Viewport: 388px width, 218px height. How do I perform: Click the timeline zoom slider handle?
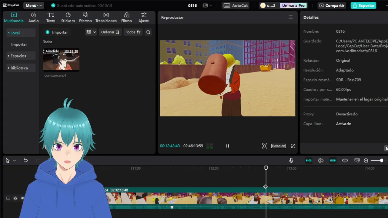(x=381, y=160)
